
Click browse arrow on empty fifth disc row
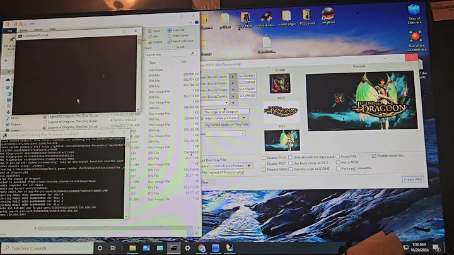point(233,103)
